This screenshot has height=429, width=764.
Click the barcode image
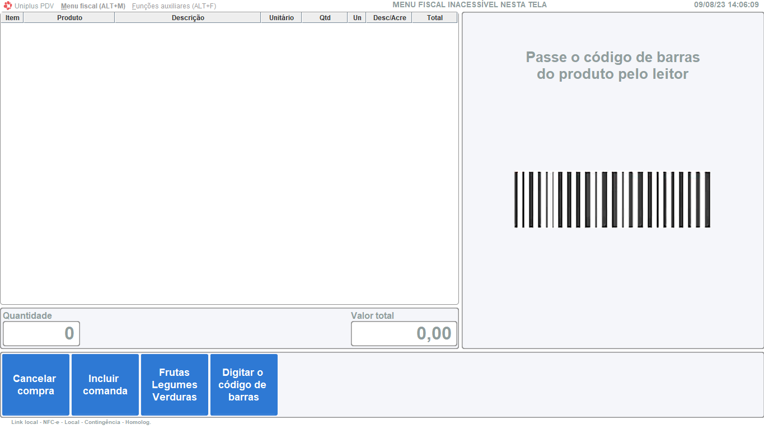coord(612,200)
